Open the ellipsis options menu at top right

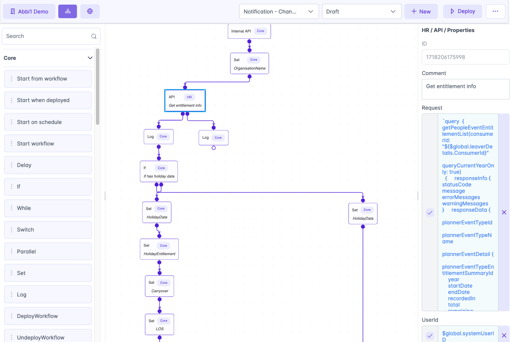coord(495,11)
